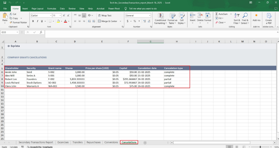Click Insert cells icon

(193, 16)
